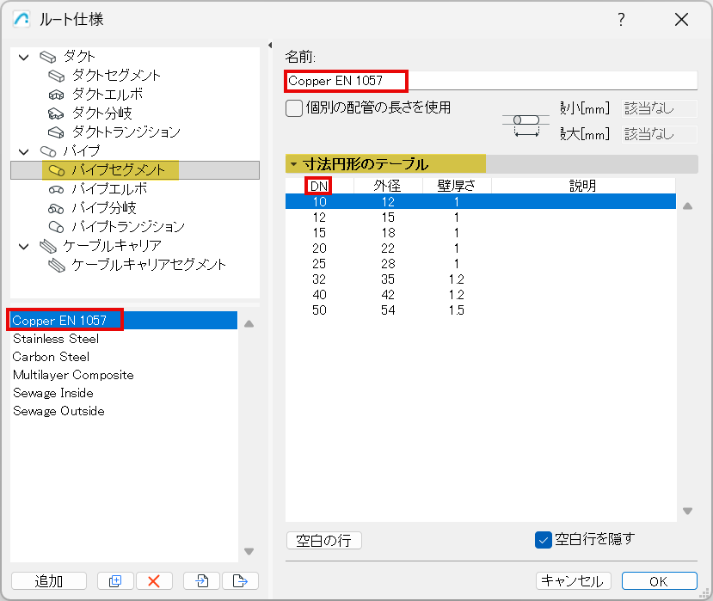The width and height of the screenshot is (713, 601).
Task: Click the ダクトセグメント icon
Action: pyautogui.click(x=57, y=76)
